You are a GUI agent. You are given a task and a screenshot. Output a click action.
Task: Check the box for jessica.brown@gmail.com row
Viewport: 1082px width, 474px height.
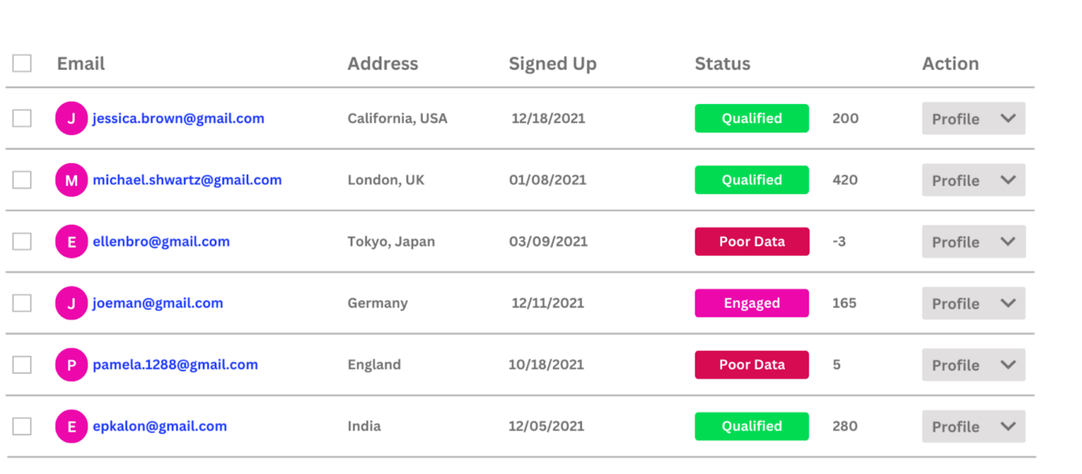tap(22, 118)
